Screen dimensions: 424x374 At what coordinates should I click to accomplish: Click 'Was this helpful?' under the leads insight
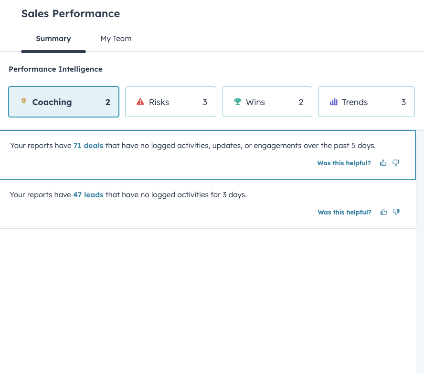coord(344,213)
